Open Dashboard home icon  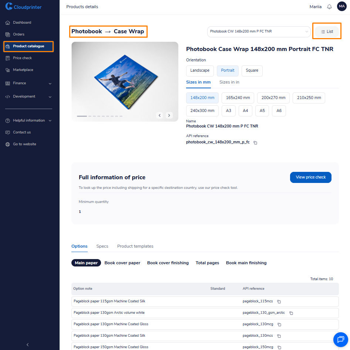(x=8, y=23)
